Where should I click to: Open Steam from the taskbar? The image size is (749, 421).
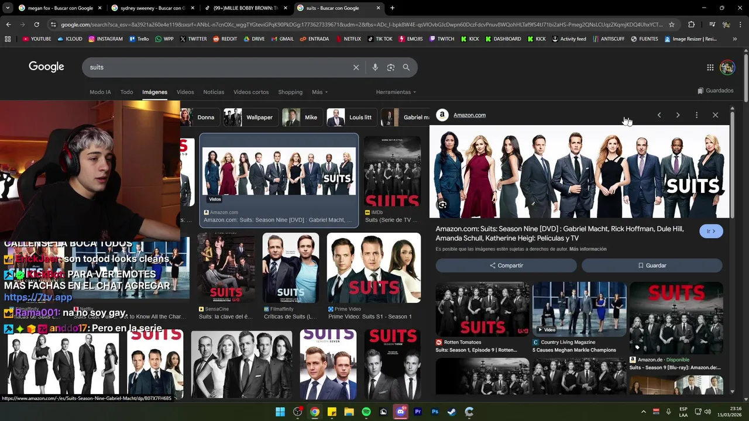point(452,412)
